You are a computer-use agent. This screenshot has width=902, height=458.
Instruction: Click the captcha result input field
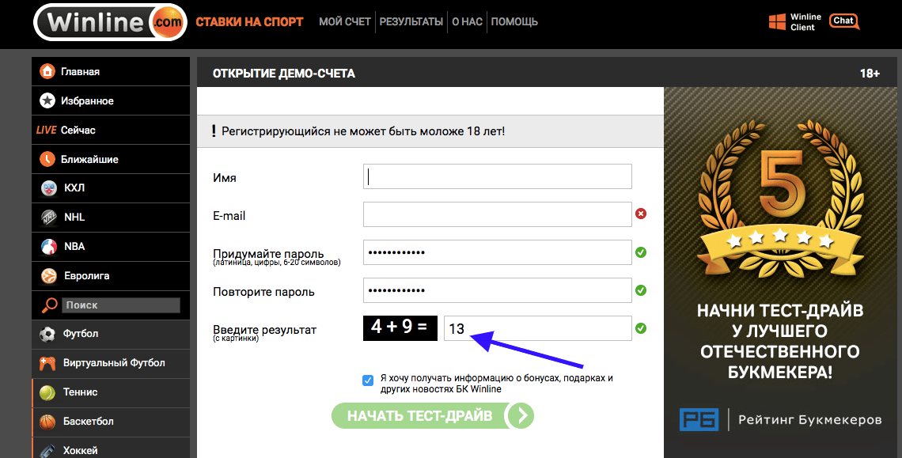[538, 328]
